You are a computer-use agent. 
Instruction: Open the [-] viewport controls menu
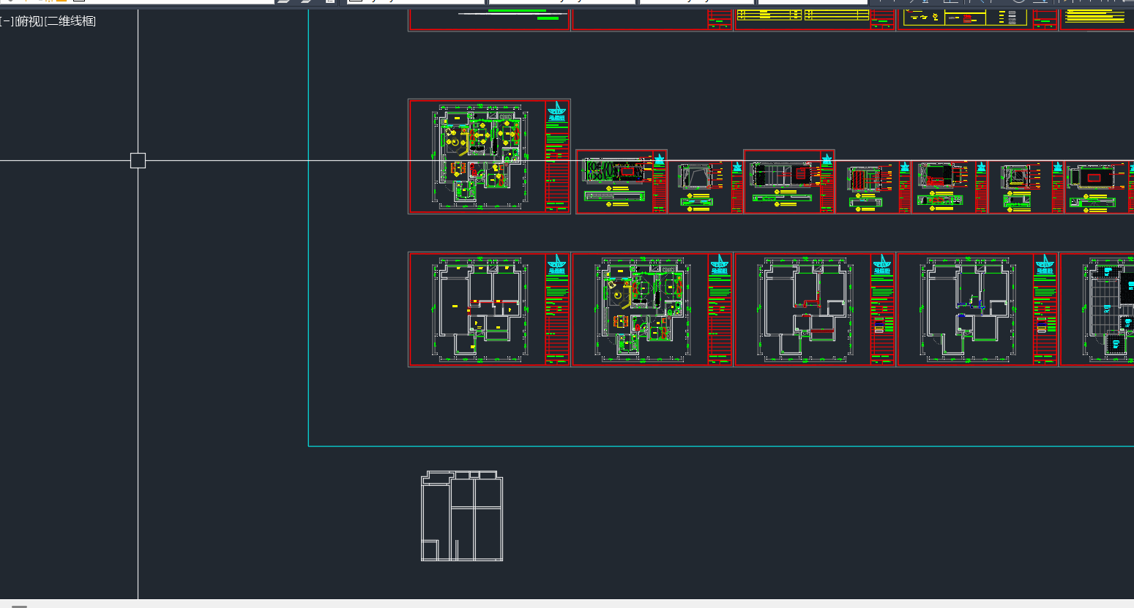point(7,21)
